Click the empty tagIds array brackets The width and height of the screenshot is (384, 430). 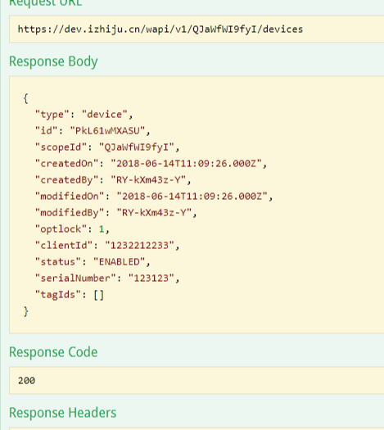[x=99, y=295]
